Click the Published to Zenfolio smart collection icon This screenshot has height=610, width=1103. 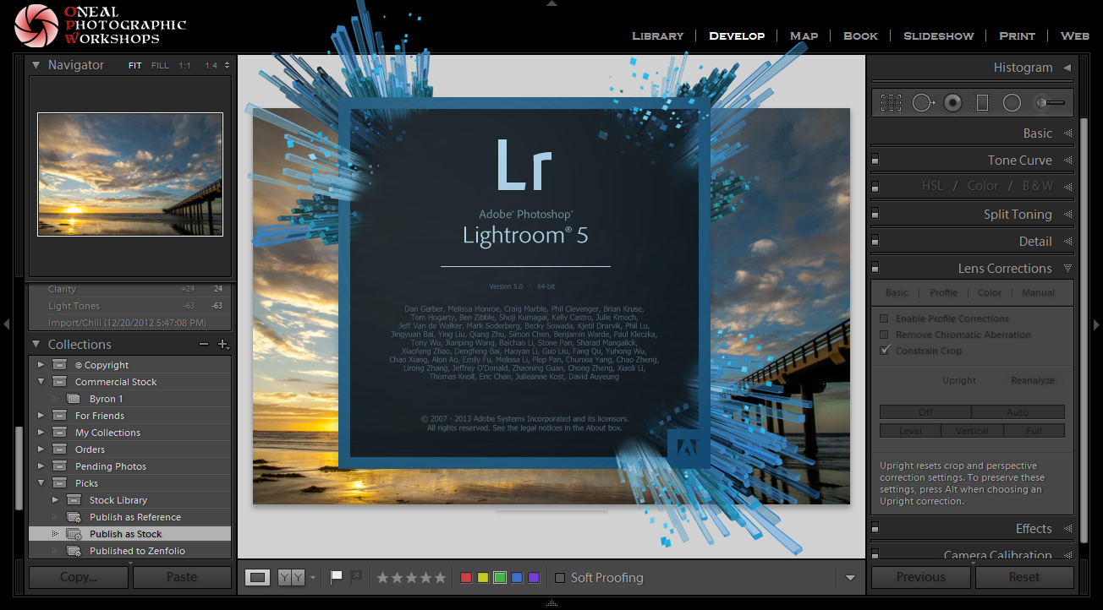[x=74, y=551]
